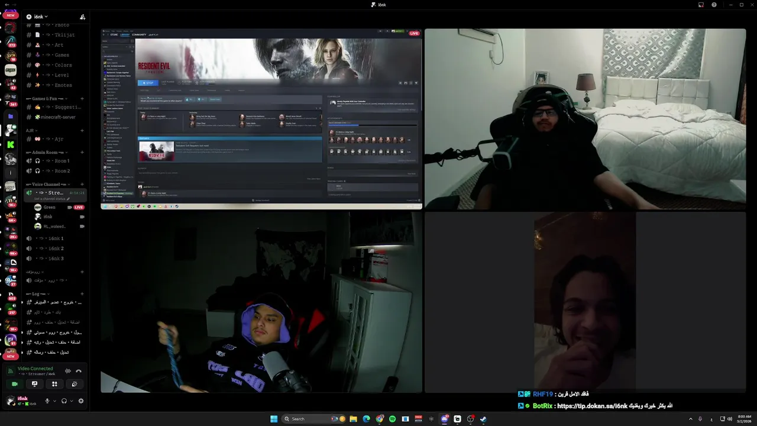The height and width of the screenshot is (426, 757).
Task: Open the Emotes text channel
Action: tap(56, 85)
